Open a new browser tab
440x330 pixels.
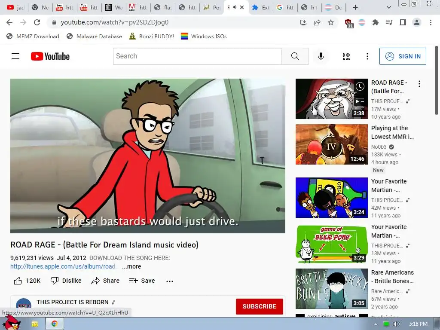[x=355, y=8]
